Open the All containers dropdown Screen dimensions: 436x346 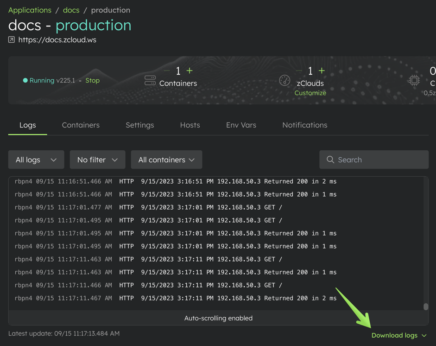click(166, 160)
